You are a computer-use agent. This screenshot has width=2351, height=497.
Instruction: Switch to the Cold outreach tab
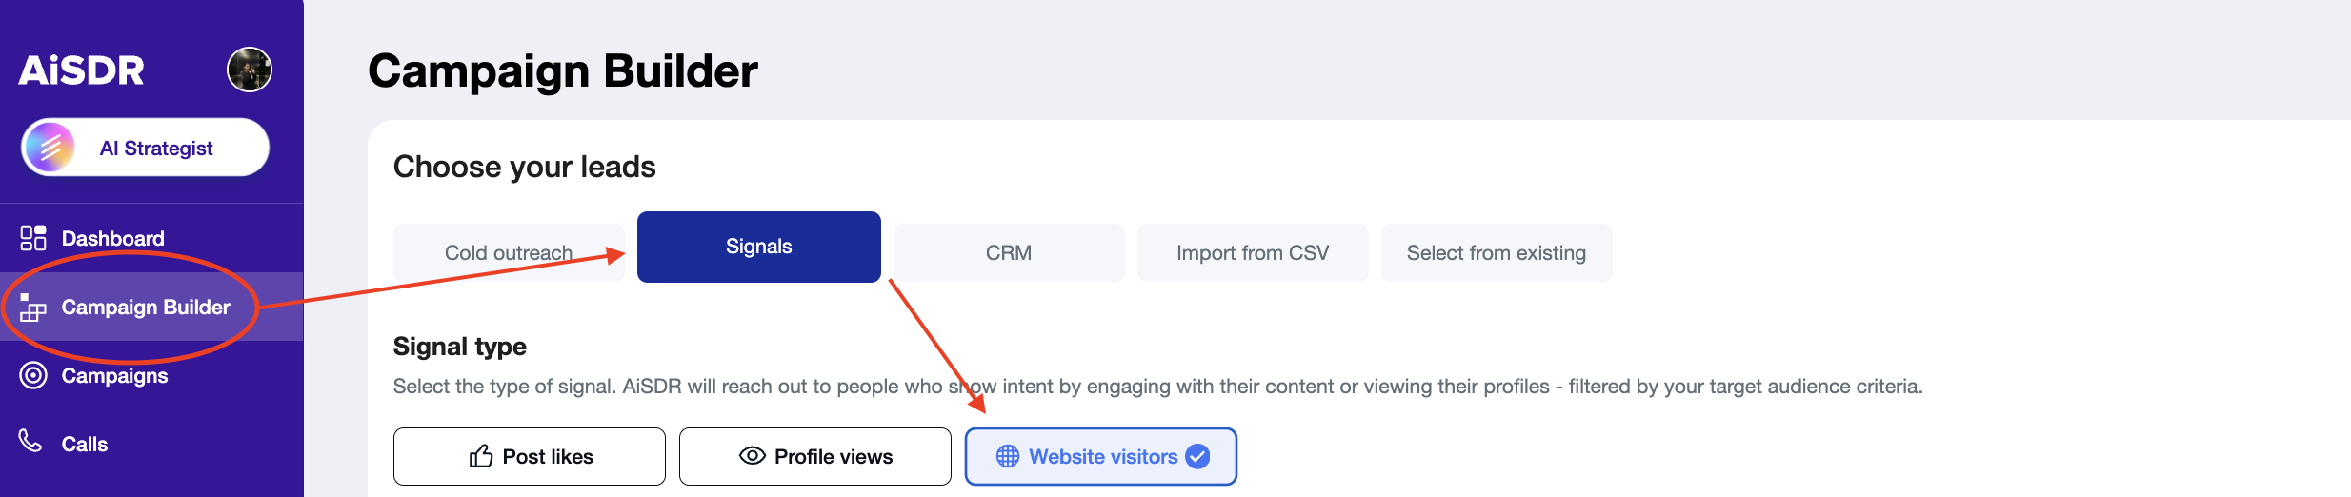[x=509, y=252]
